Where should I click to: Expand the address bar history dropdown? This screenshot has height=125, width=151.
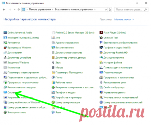coord(106,9)
